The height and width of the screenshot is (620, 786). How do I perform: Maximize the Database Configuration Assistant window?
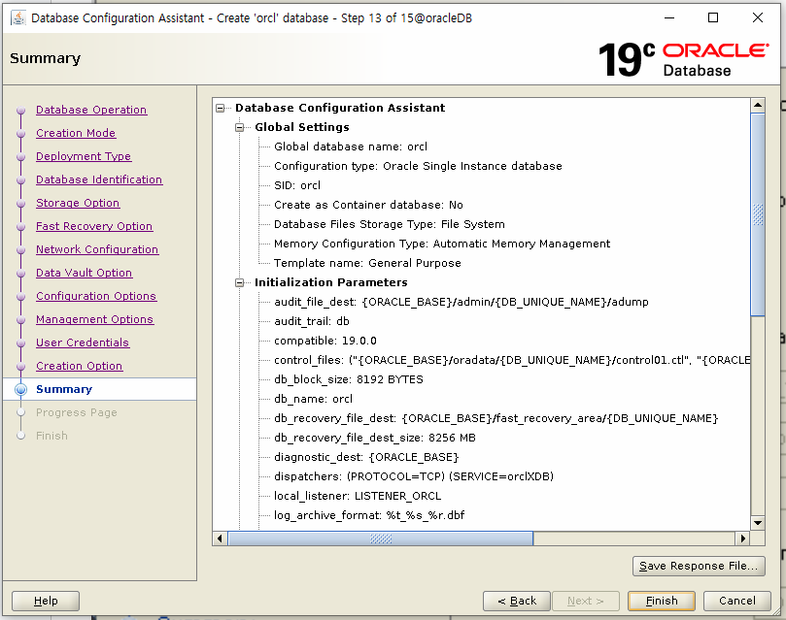[x=713, y=18]
